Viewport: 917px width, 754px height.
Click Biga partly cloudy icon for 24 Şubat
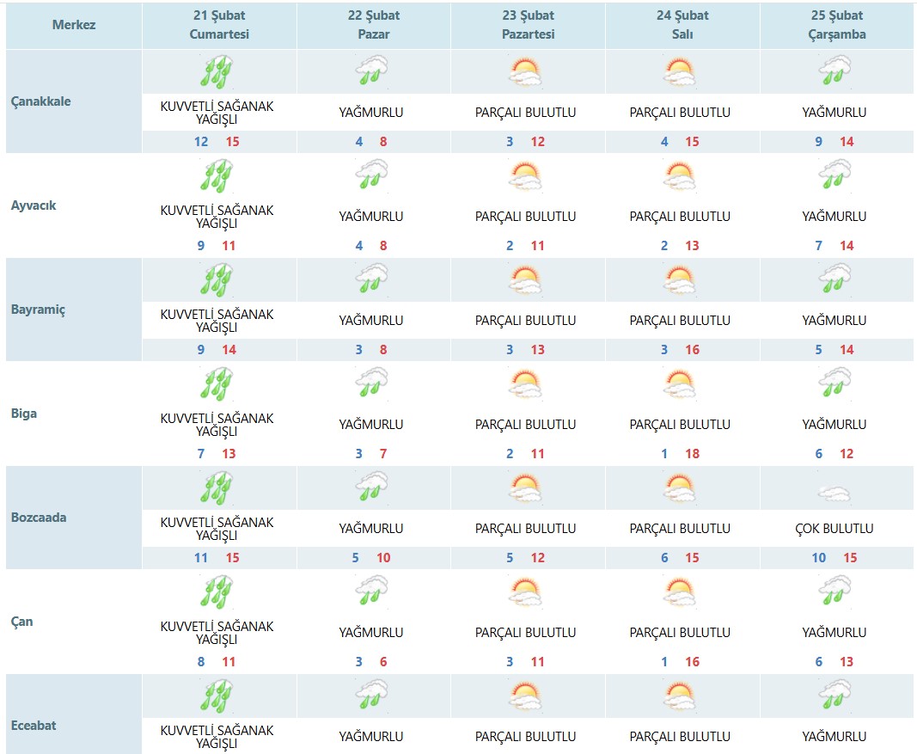click(x=680, y=384)
